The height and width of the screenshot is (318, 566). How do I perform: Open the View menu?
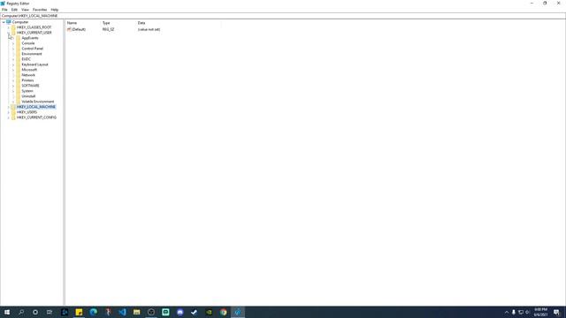point(25,10)
